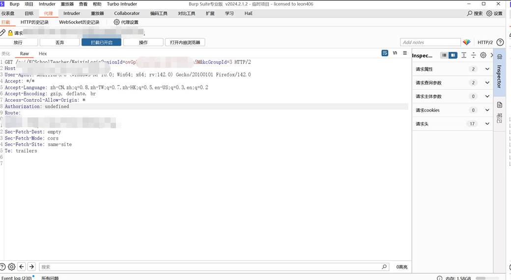Open 设置 settings gear at top right
Screen dimensions: 511x280
pyautogui.click(x=489, y=13)
